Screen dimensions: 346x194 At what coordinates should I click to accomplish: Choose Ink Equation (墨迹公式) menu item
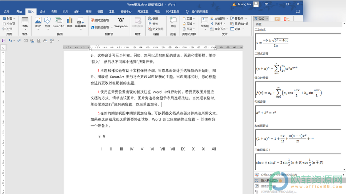point(299,186)
